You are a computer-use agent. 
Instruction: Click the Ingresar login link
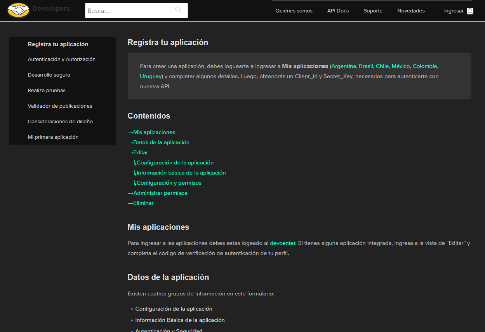coord(454,11)
